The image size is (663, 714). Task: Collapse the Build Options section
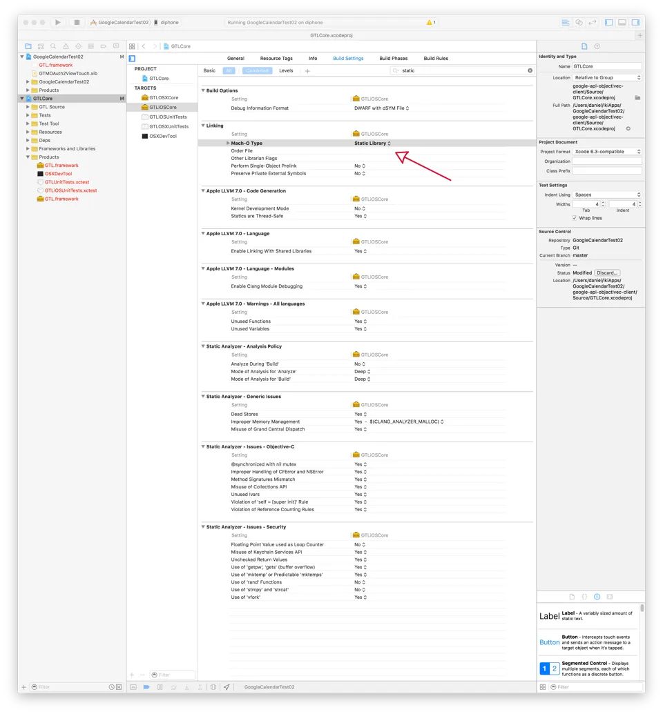pos(203,90)
